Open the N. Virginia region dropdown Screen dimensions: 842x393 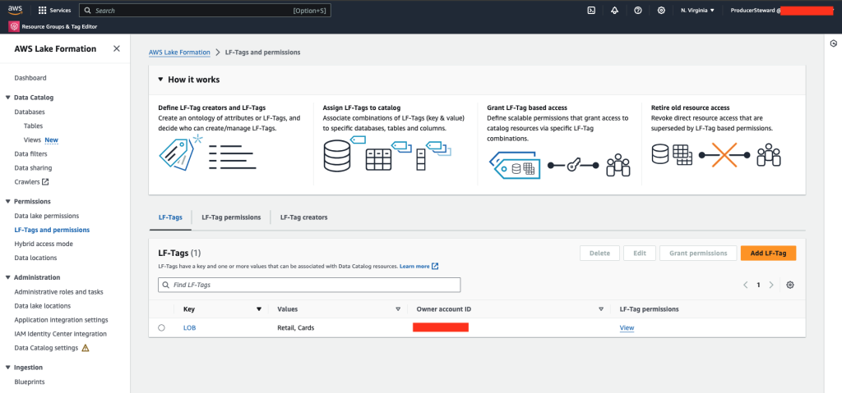(697, 10)
